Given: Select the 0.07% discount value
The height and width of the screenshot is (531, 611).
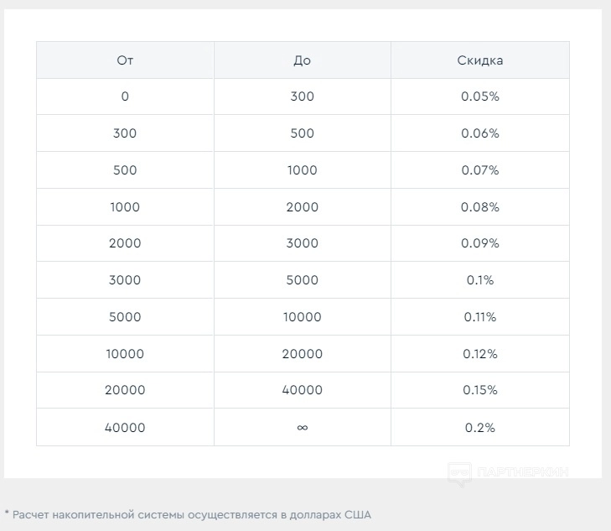Looking at the screenshot, I should (x=480, y=170).
